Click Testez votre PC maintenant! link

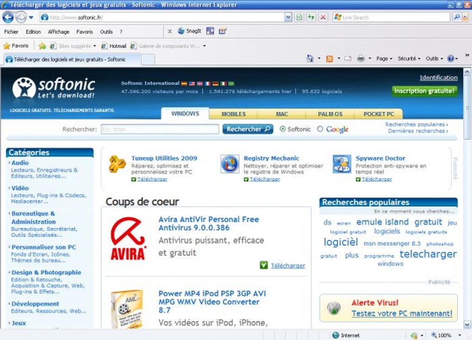(402, 314)
